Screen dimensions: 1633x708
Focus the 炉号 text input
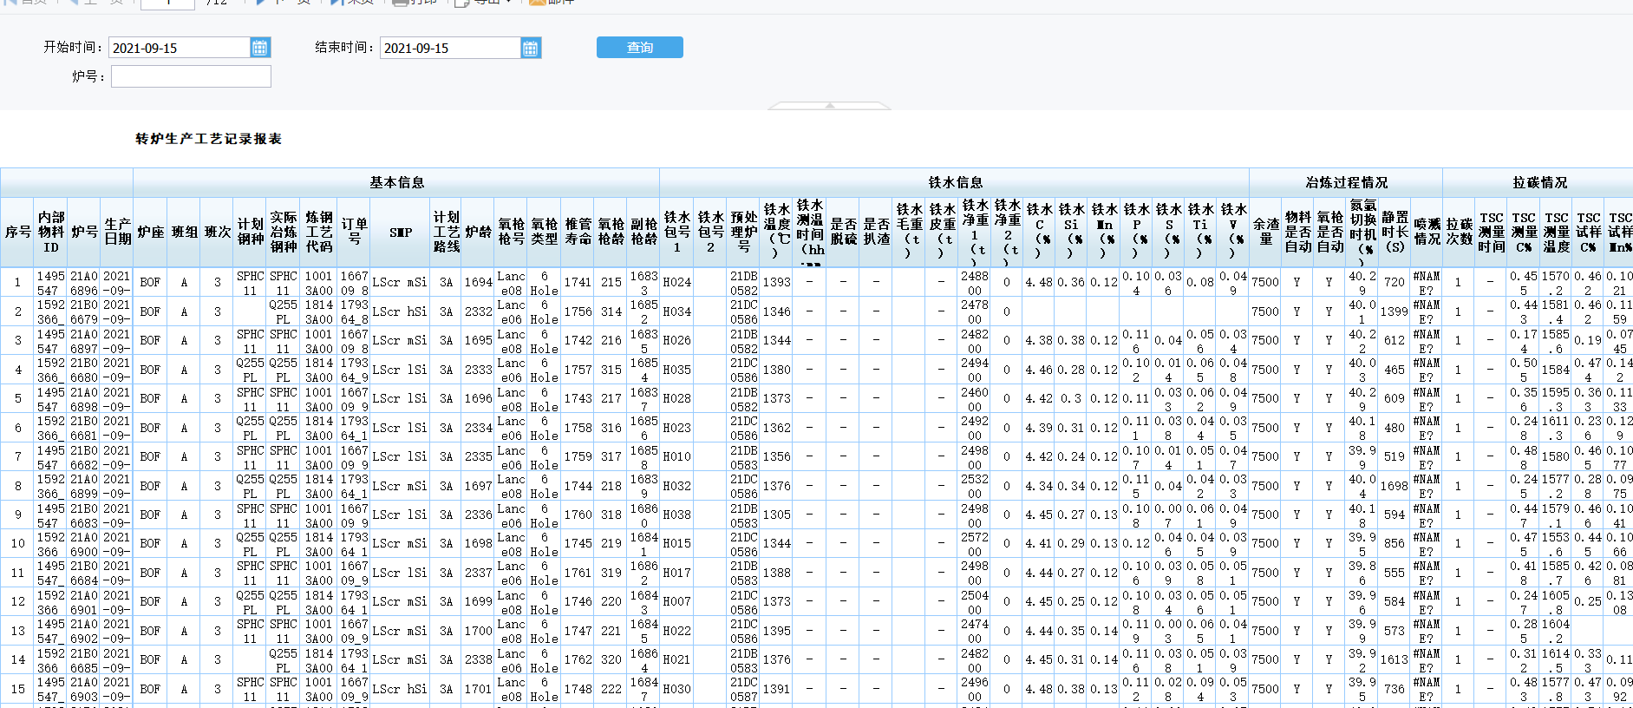(191, 76)
